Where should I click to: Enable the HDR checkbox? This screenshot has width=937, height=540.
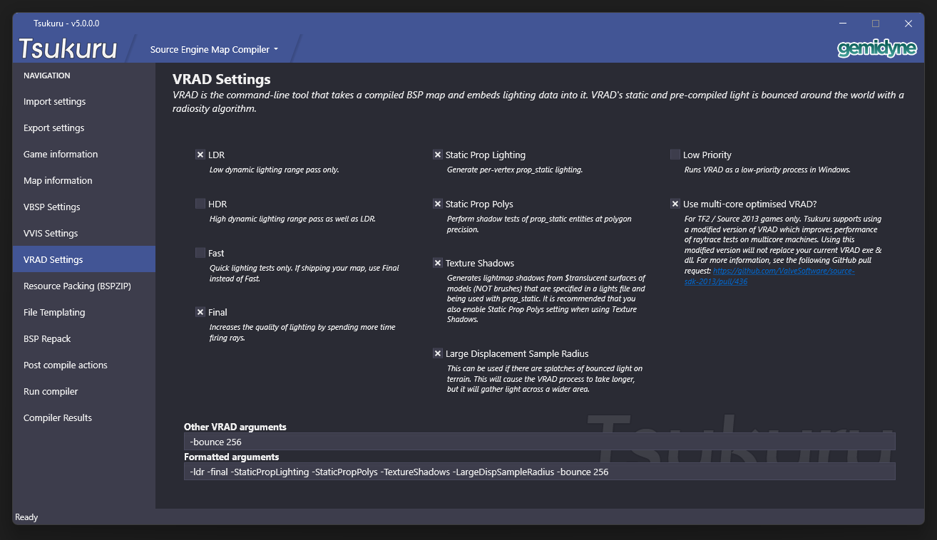(200, 204)
